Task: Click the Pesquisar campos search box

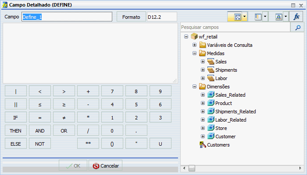Action: (235, 27)
